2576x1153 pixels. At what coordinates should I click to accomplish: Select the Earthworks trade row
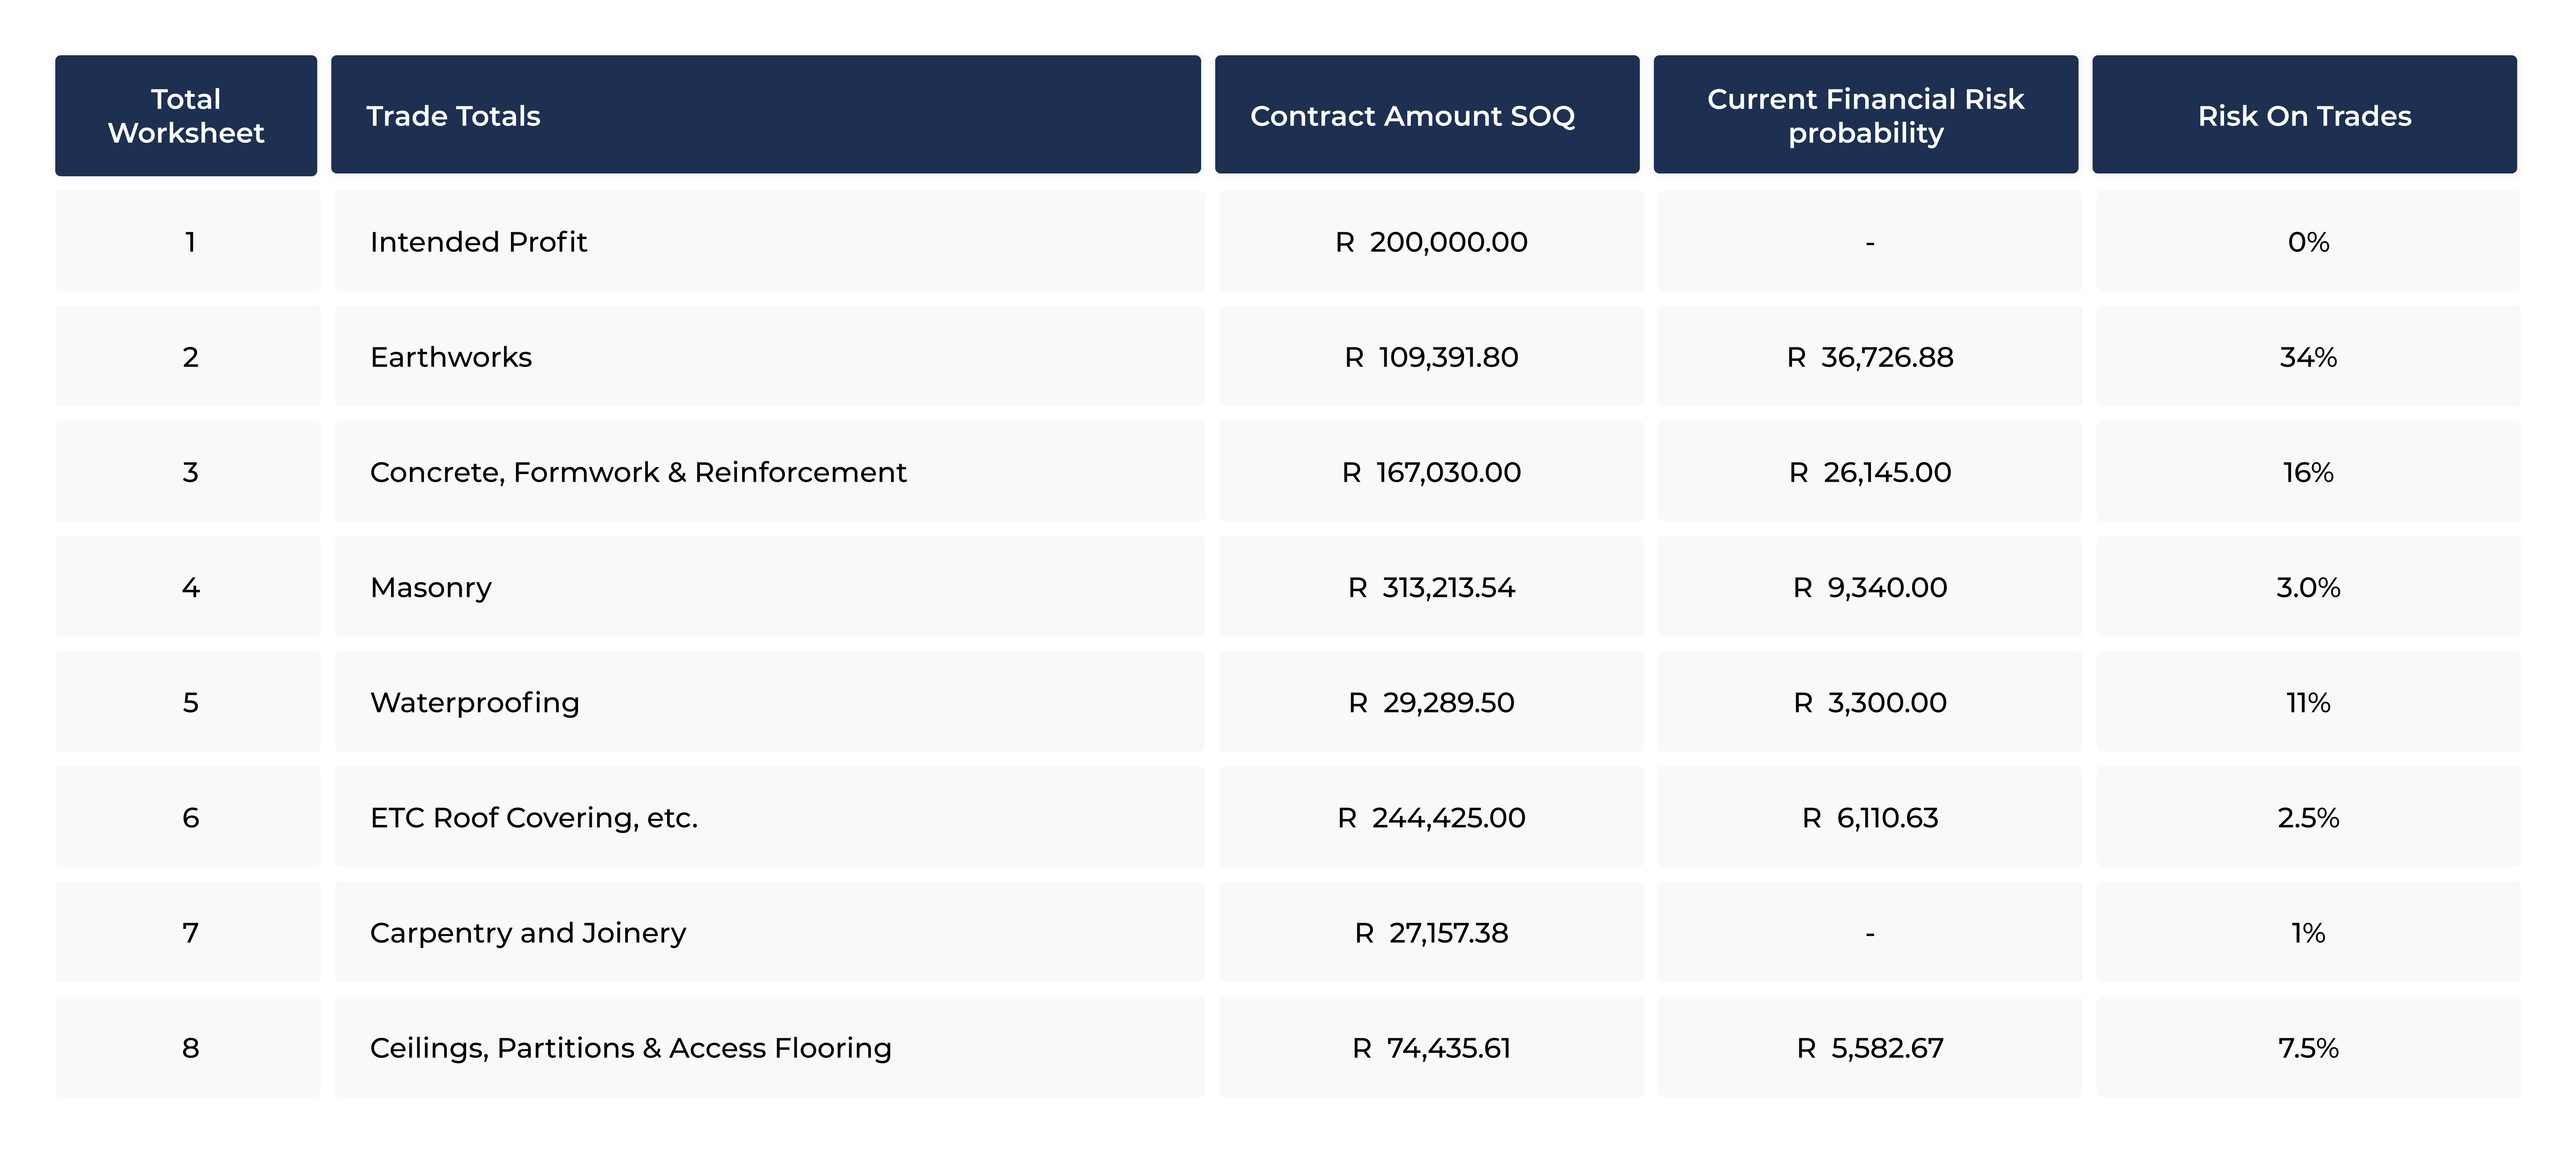[451, 357]
